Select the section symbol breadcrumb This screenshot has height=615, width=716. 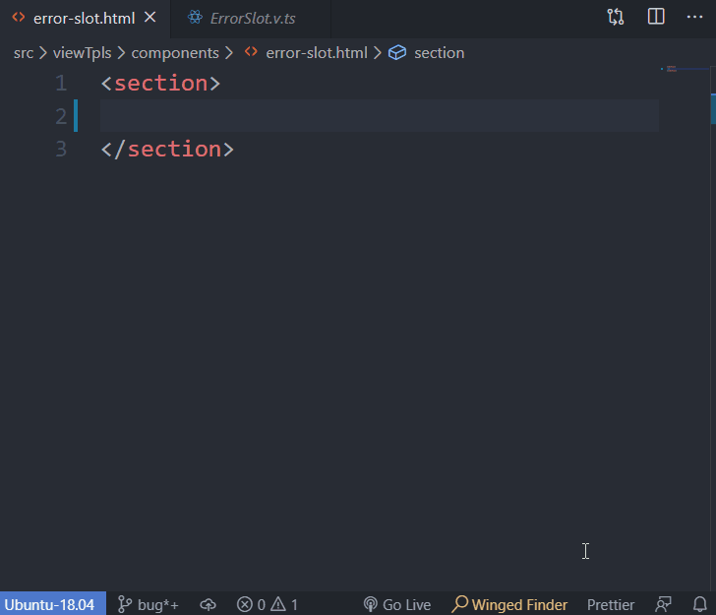[439, 53]
